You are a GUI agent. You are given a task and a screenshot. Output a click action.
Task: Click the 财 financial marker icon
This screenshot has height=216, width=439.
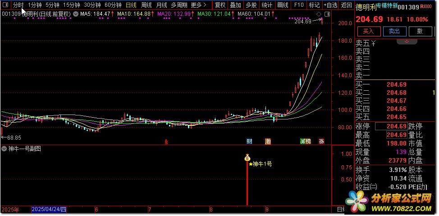[x=249, y=141]
